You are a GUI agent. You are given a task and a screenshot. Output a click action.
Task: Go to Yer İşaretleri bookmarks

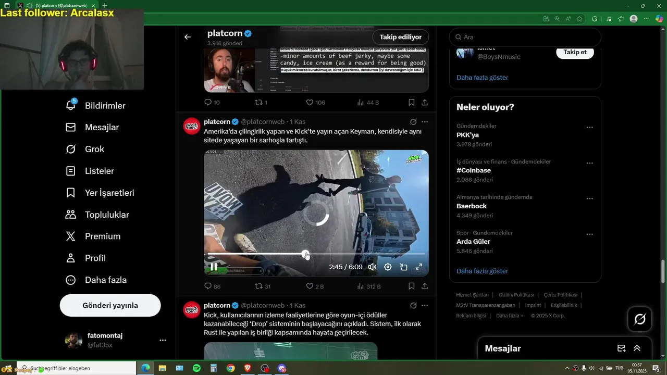100,193
